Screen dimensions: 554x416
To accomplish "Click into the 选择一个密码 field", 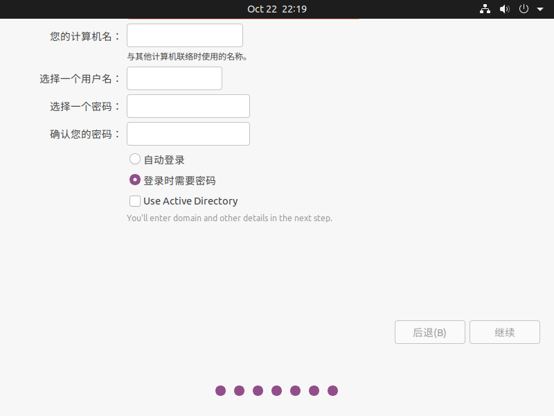I will click(188, 106).
